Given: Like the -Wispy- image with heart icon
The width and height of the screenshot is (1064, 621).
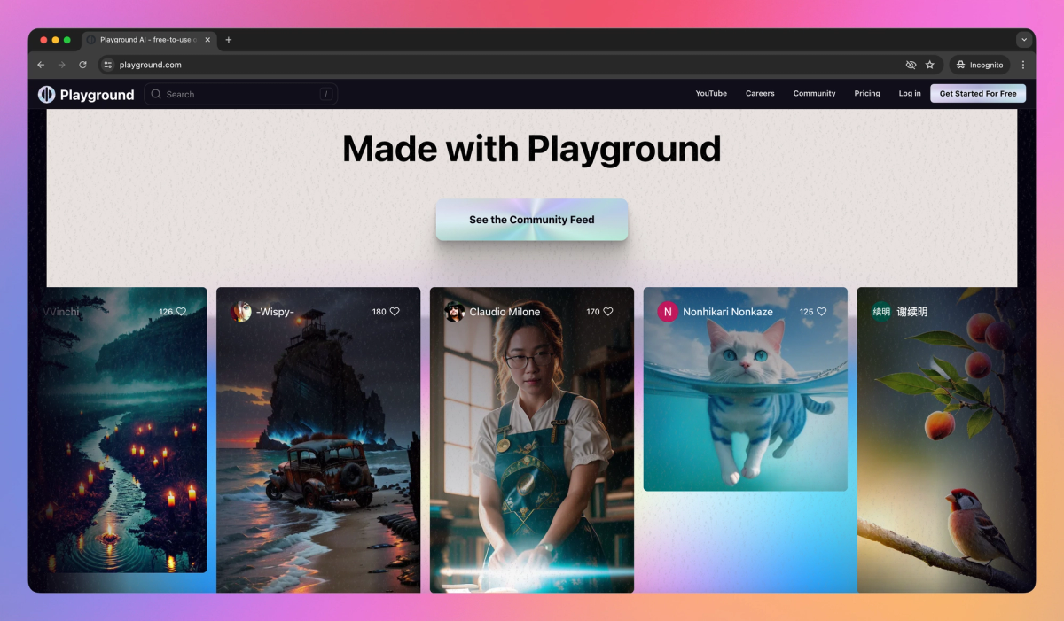Looking at the screenshot, I should tap(395, 312).
